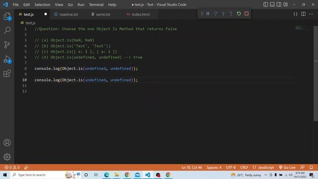
Task: Open the Edit menu
Action: pos(26,4)
